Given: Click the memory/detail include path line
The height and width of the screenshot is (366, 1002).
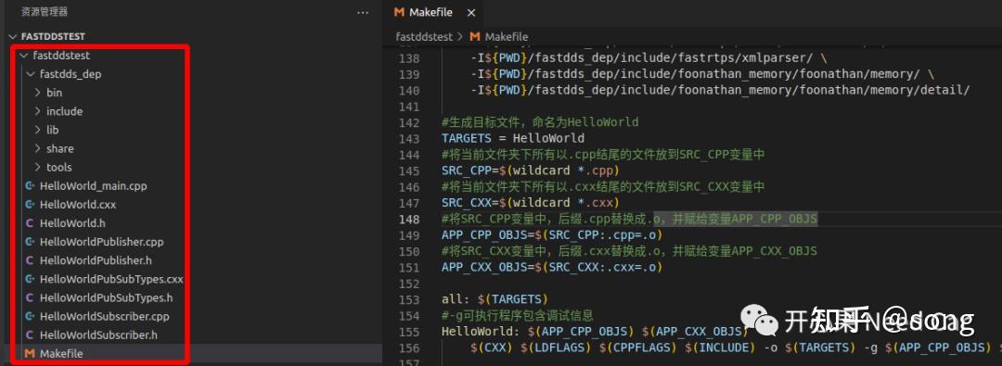Looking at the screenshot, I should click(x=720, y=90).
